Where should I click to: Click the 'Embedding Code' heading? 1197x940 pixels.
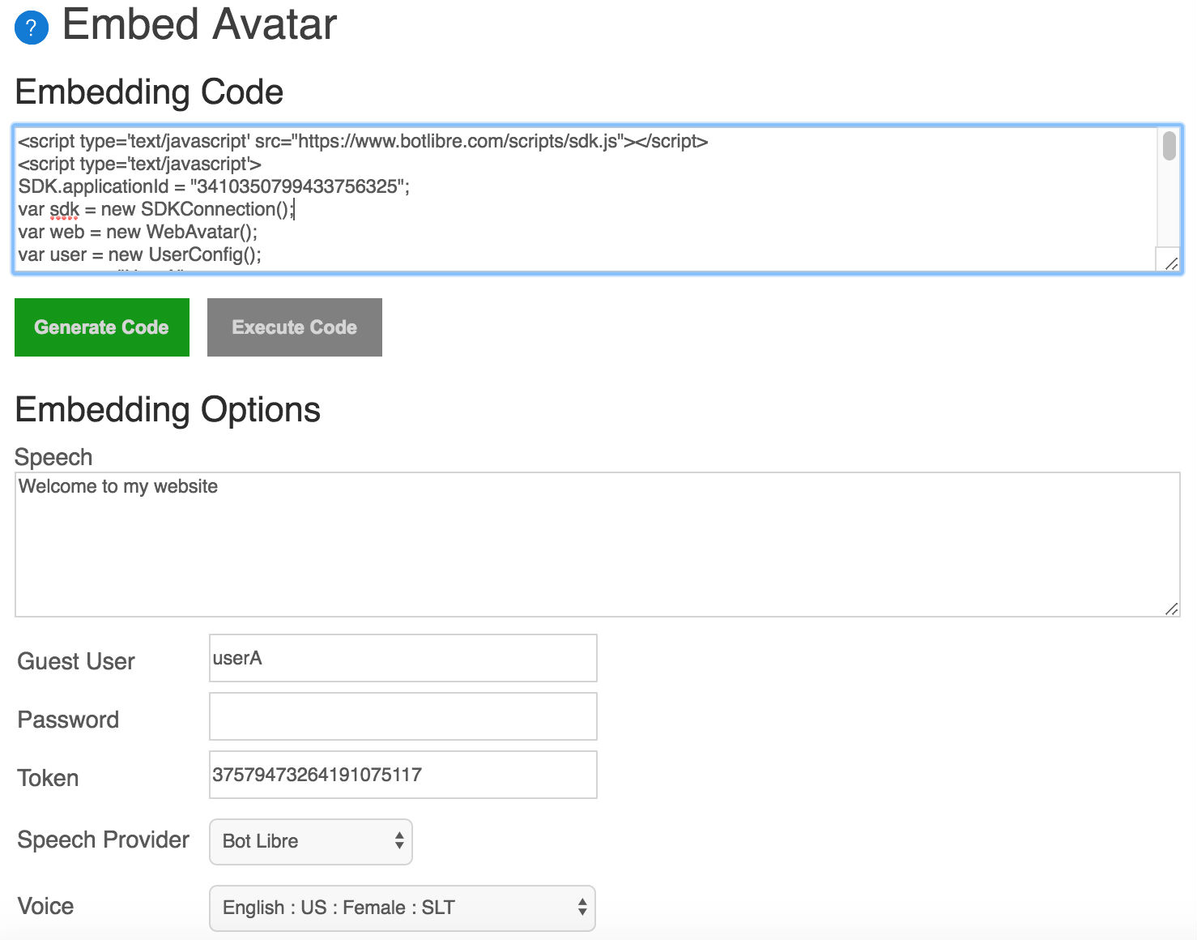[x=149, y=92]
